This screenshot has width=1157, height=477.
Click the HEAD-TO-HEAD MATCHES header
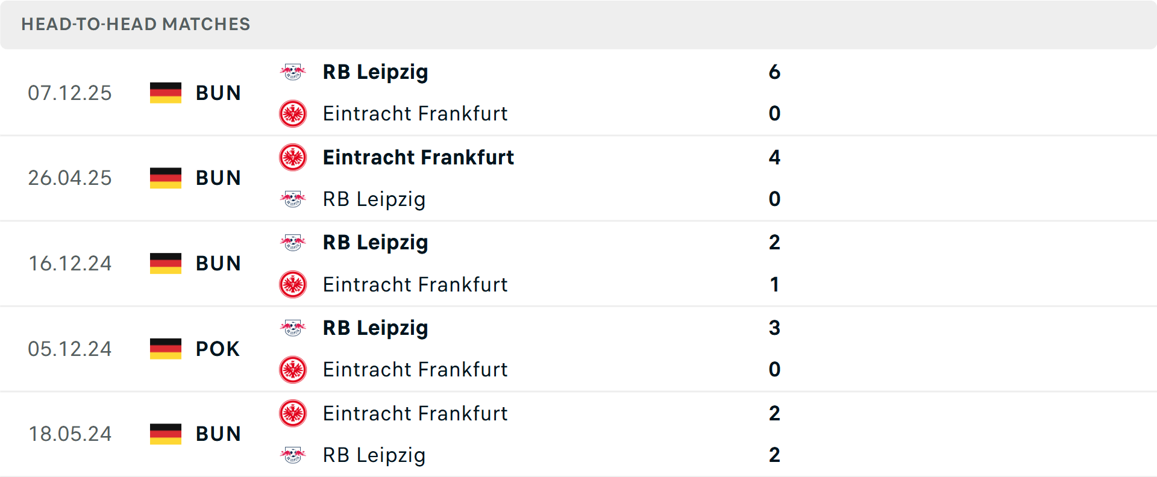(136, 25)
